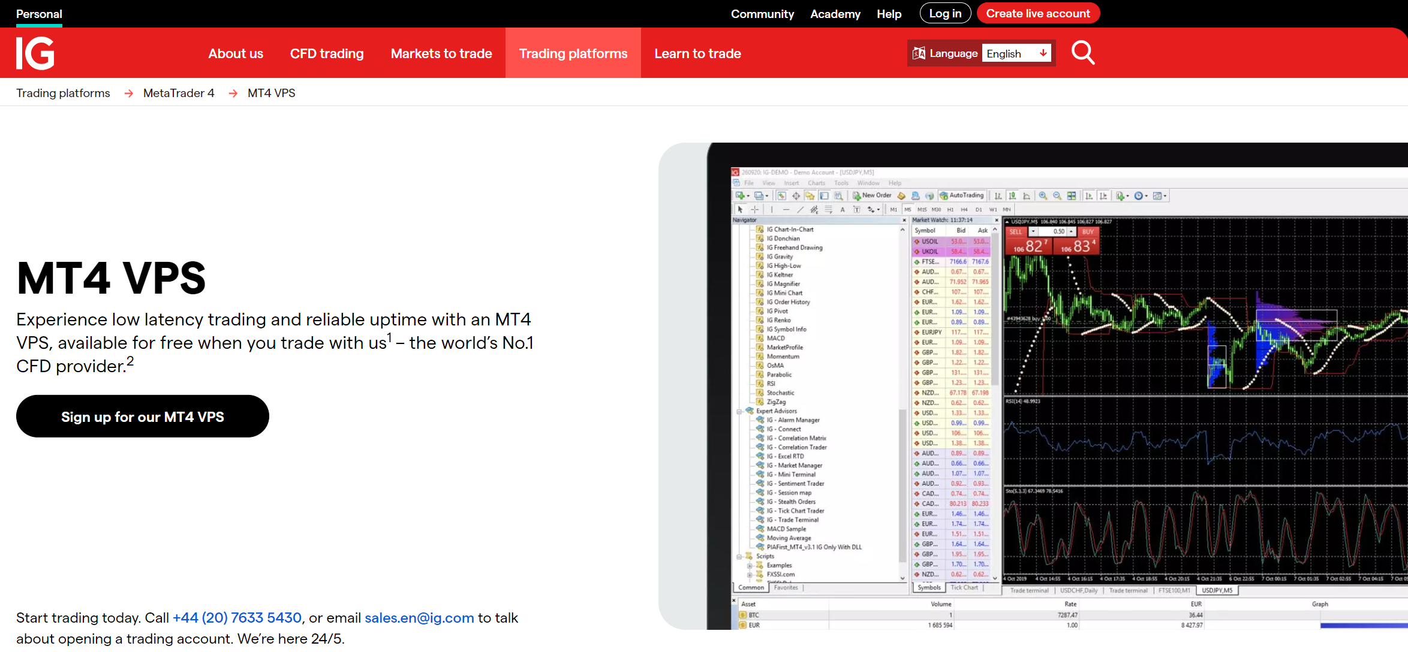Click Create live account button
Viewport: 1408px width, 652px height.
click(1038, 13)
